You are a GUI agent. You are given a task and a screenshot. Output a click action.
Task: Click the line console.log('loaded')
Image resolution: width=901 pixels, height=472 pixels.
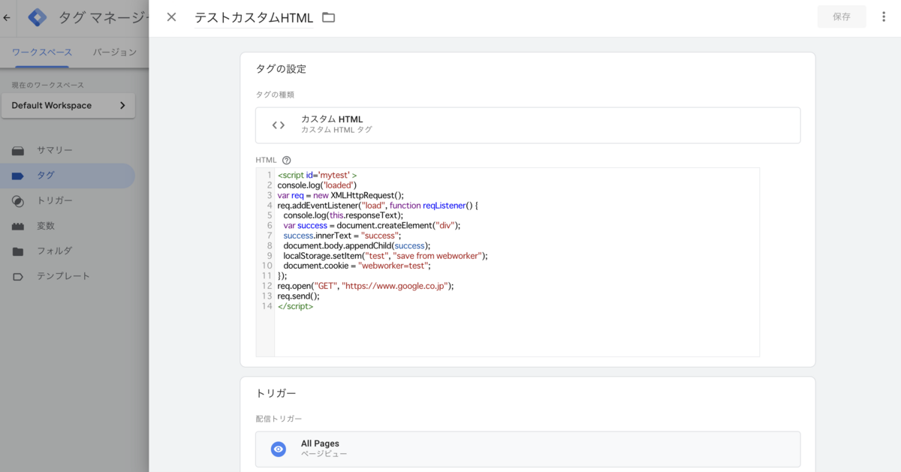point(317,185)
